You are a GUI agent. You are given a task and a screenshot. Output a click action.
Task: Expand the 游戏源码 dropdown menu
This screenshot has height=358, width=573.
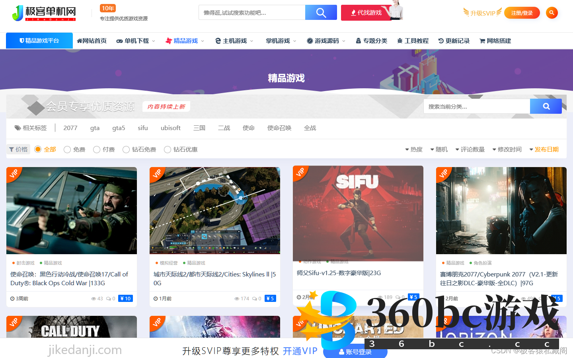pyautogui.click(x=326, y=41)
